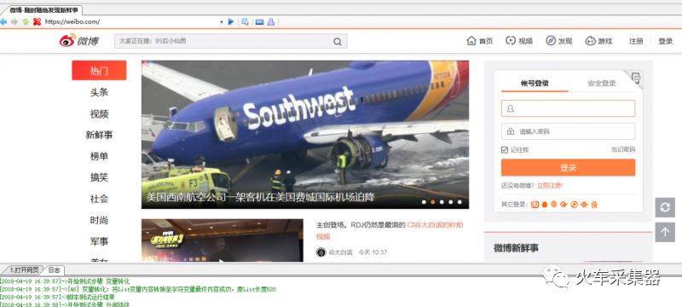682x307 pixels.
Task: Select the 搞笑 category
Action: pyautogui.click(x=99, y=177)
